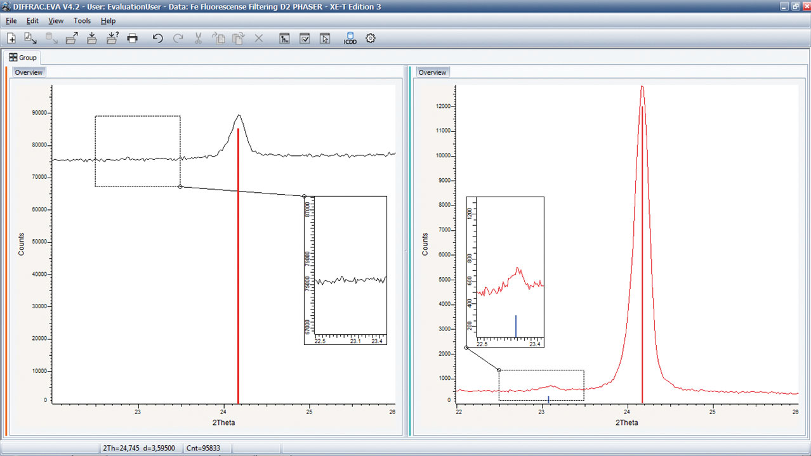The width and height of the screenshot is (811, 456).
Task: Click the splitter handle between the charts
Action: coord(406,251)
